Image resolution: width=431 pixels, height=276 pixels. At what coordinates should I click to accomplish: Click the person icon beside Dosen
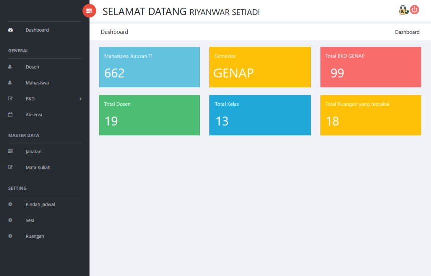(10, 67)
